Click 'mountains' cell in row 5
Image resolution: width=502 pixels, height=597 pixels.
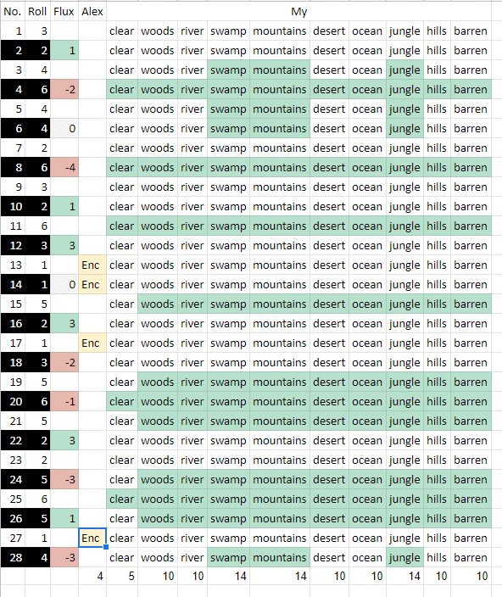[x=280, y=109]
